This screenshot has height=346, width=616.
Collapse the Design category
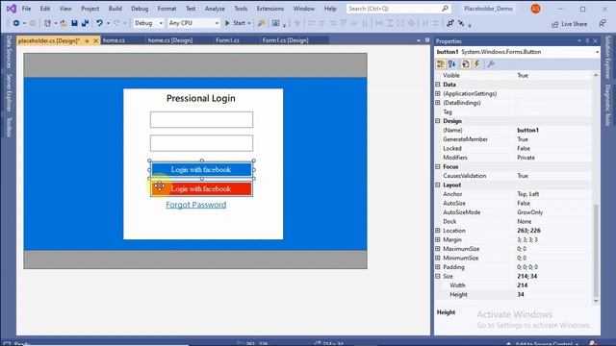pyautogui.click(x=438, y=121)
